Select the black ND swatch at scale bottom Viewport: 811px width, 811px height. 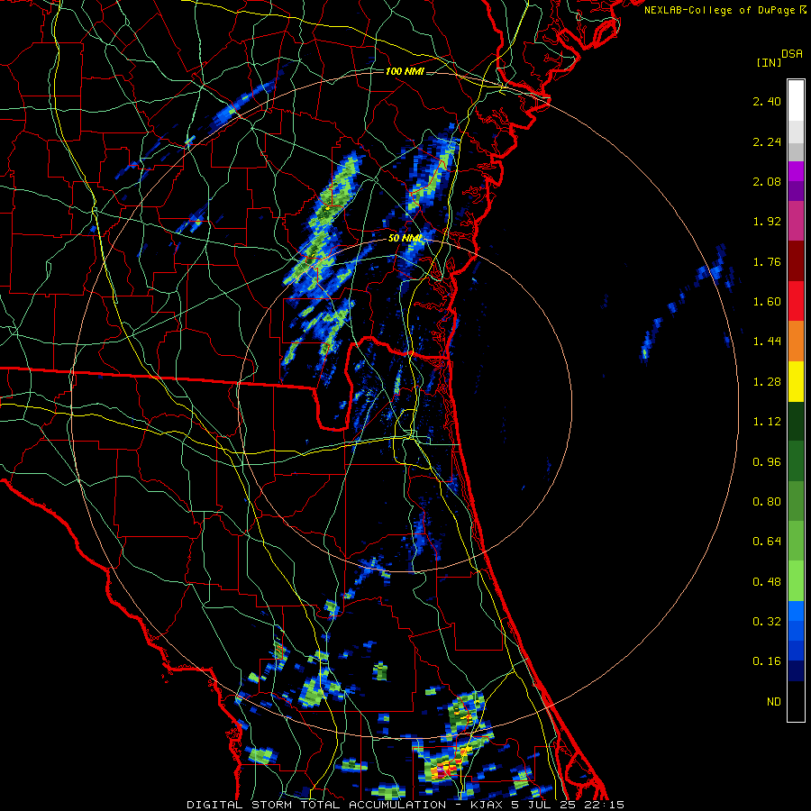click(796, 701)
